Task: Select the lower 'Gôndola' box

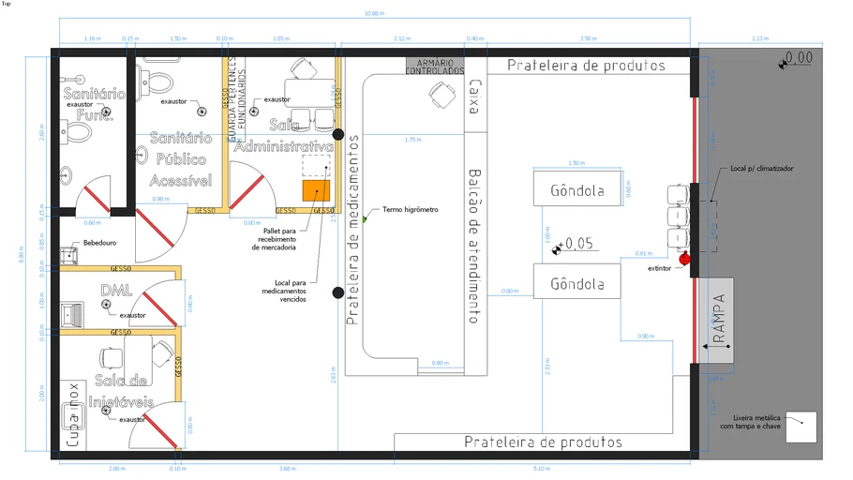Action: pyautogui.click(x=577, y=281)
